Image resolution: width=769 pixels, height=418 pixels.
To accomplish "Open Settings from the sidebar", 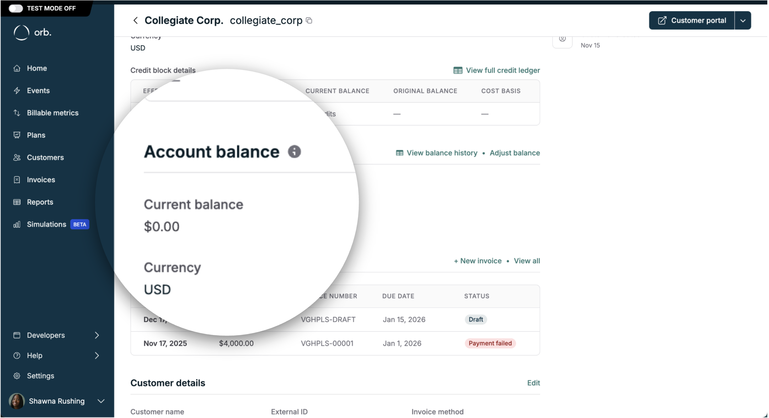I will (x=17, y=376).
